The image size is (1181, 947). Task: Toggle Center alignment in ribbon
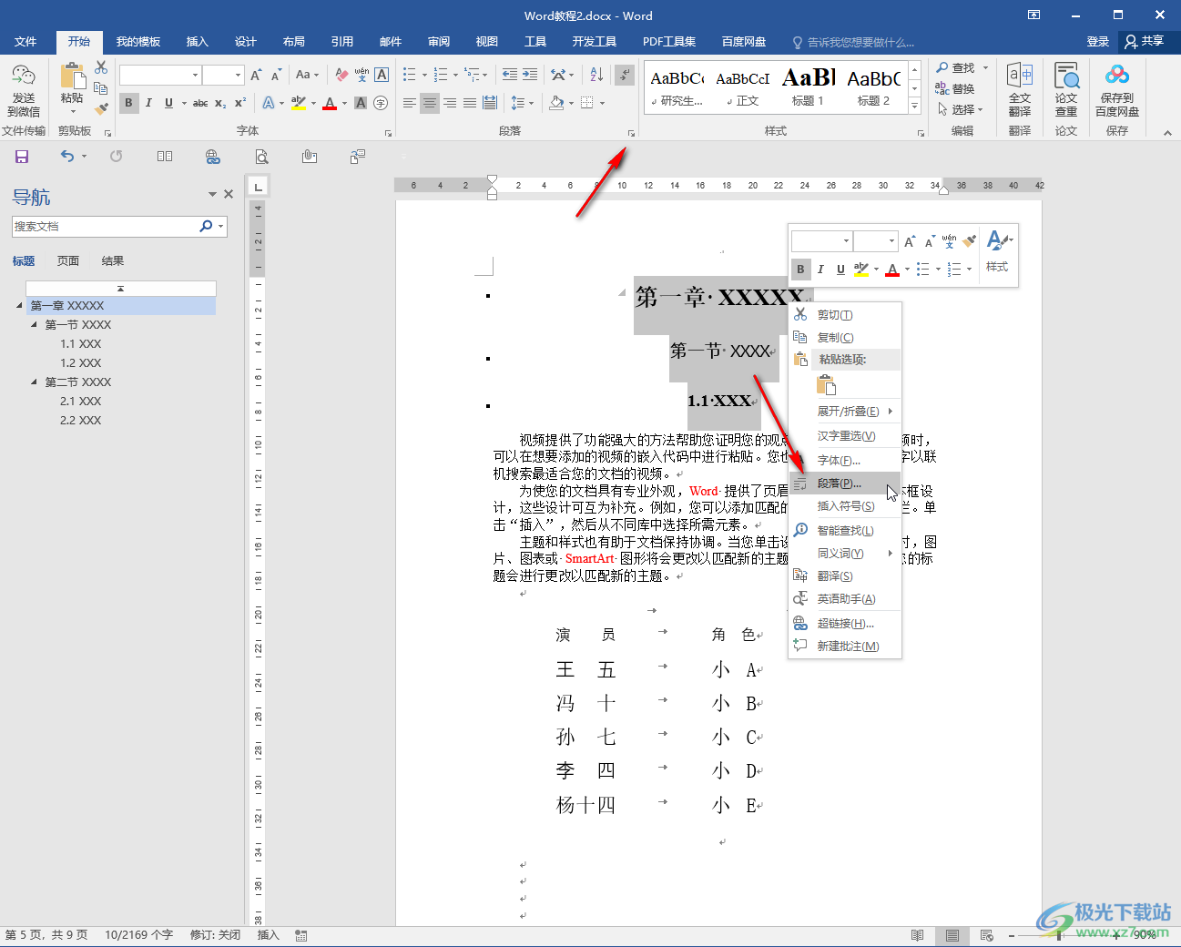point(430,103)
